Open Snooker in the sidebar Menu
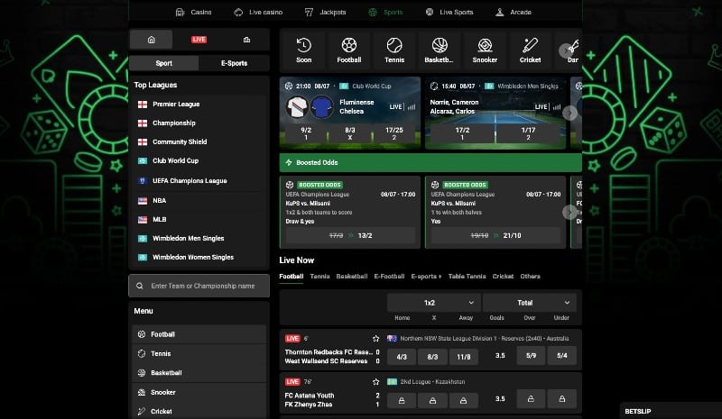 pos(199,392)
